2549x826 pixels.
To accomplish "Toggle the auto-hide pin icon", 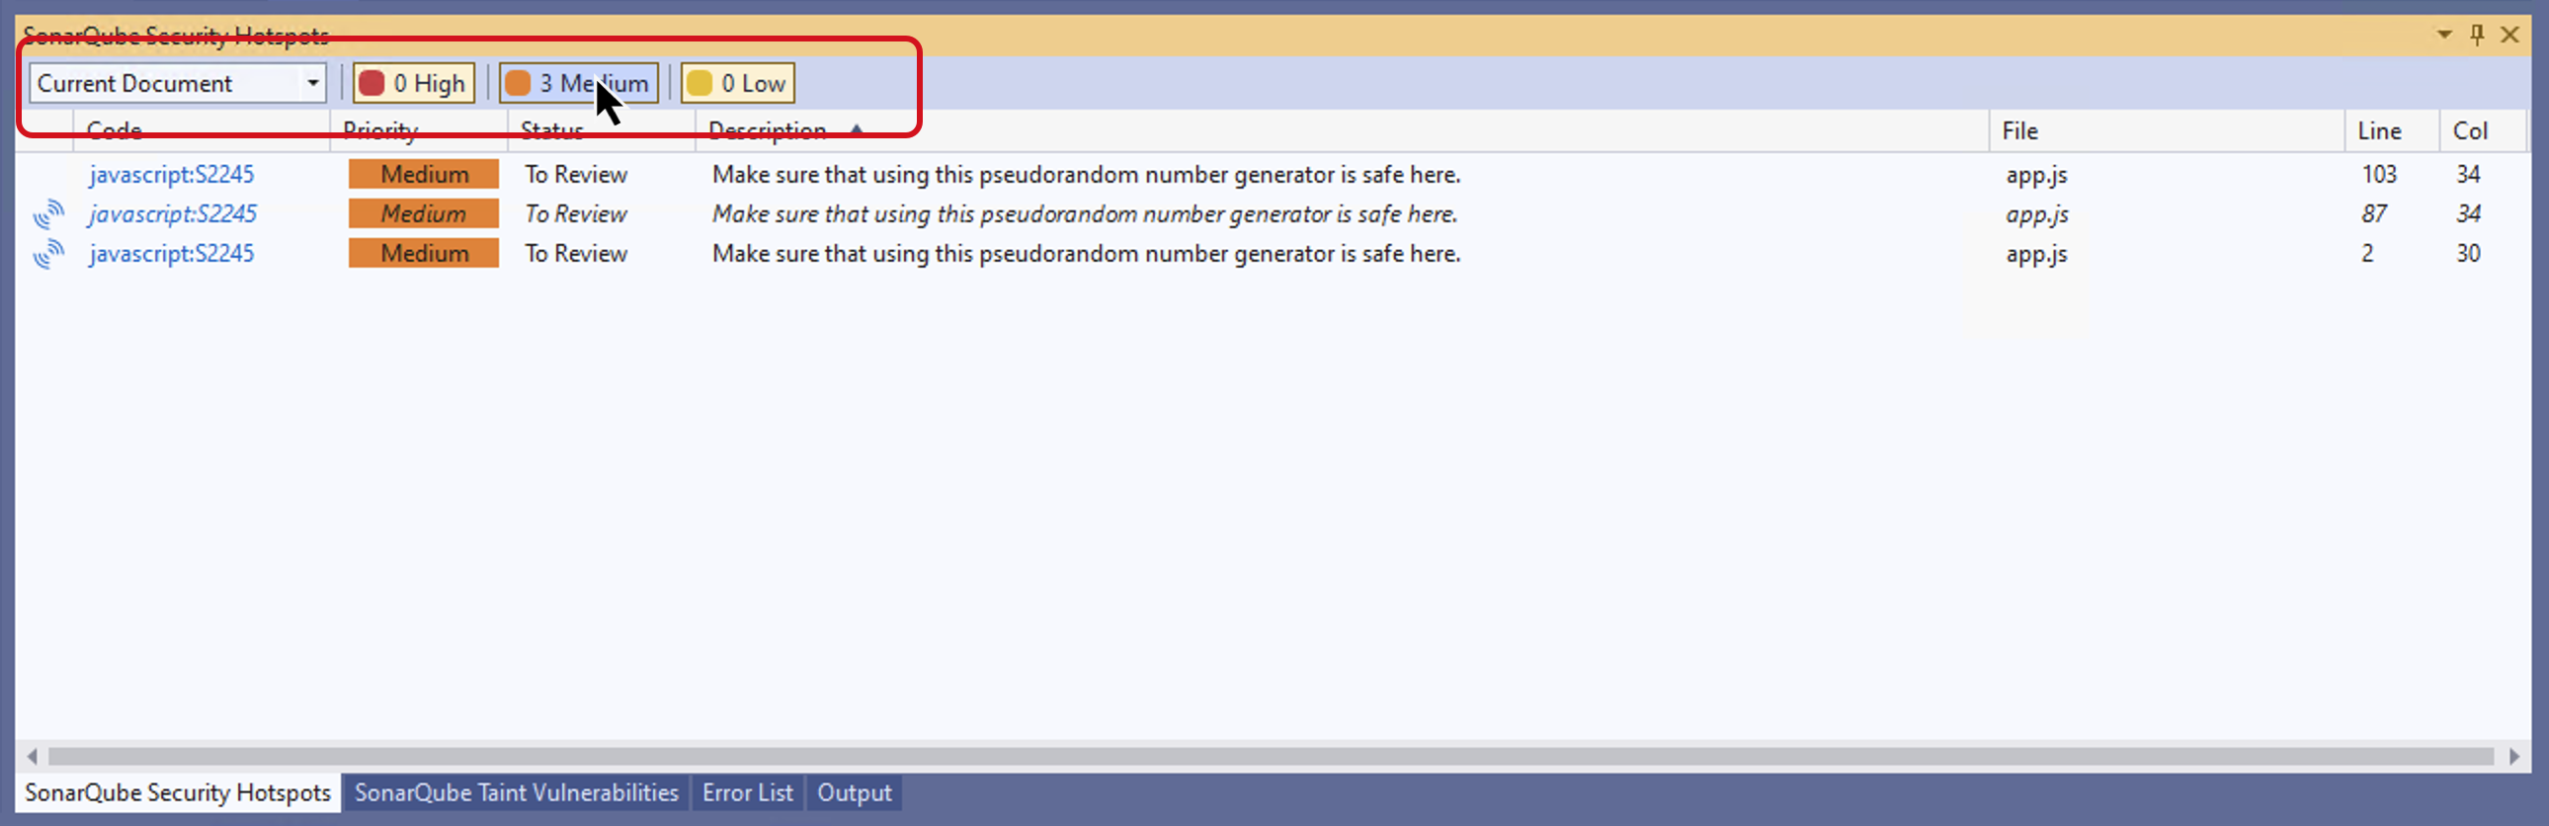I will point(2477,35).
